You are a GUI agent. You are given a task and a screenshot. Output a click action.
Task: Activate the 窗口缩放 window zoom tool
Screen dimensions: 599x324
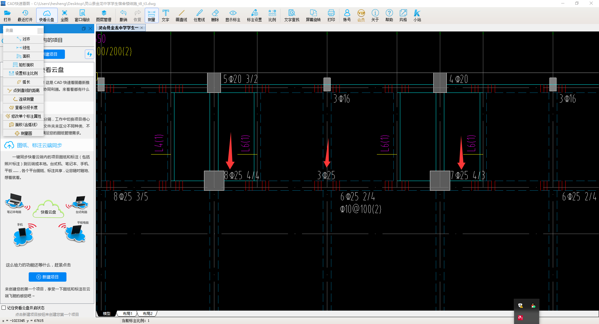point(82,16)
